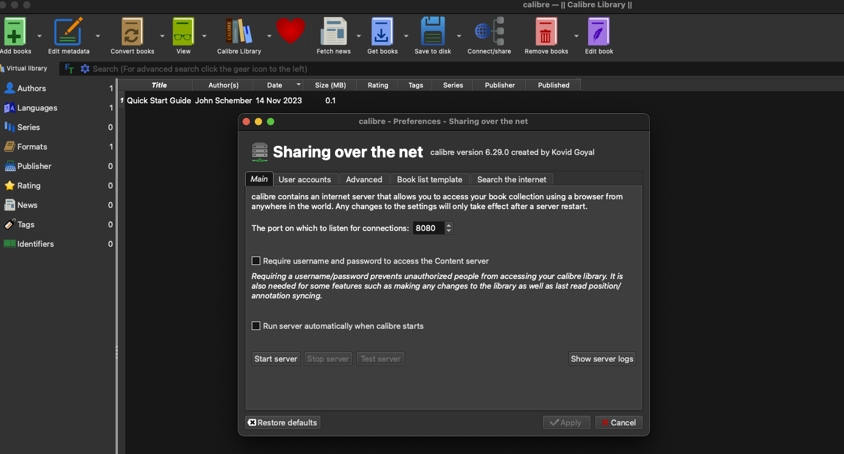The height and width of the screenshot is (454, 844).
Task: Click the full text search FT icon
Action: pyautogui.click(x=69, y=69)
